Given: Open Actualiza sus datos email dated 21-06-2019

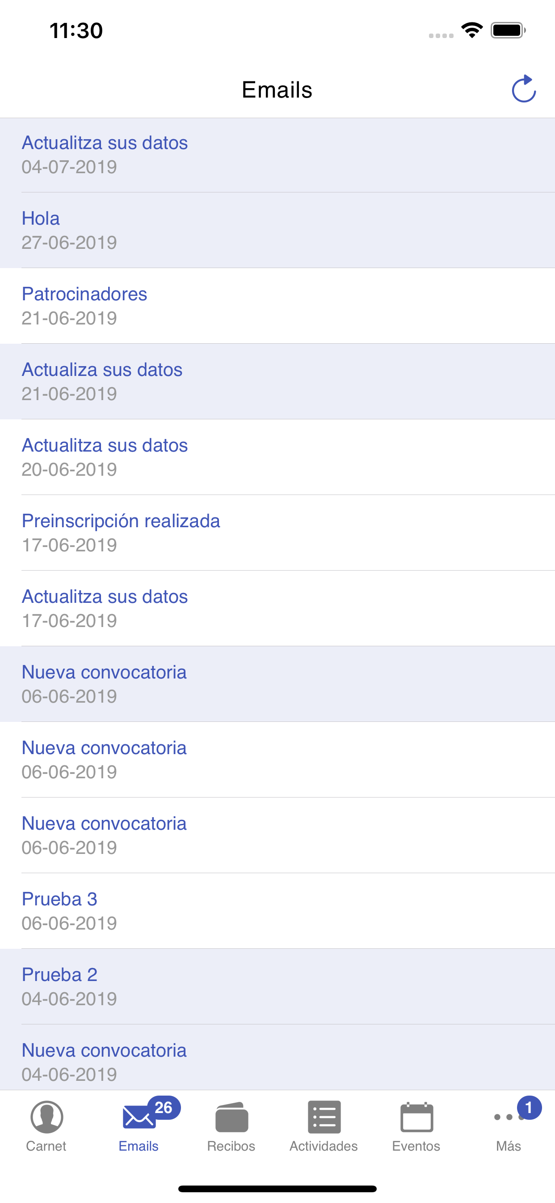Looking at the screenshot, I should click(x=277, y=382).
